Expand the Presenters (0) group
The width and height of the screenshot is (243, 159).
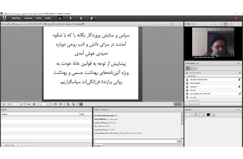tap(186, 101)
